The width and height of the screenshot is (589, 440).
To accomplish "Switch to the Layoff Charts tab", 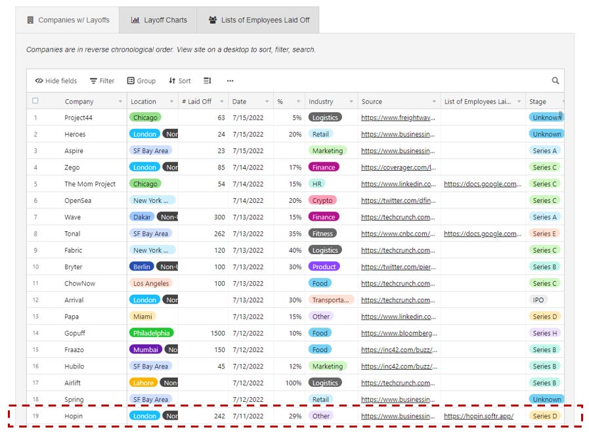I will (x=158, y=20).
